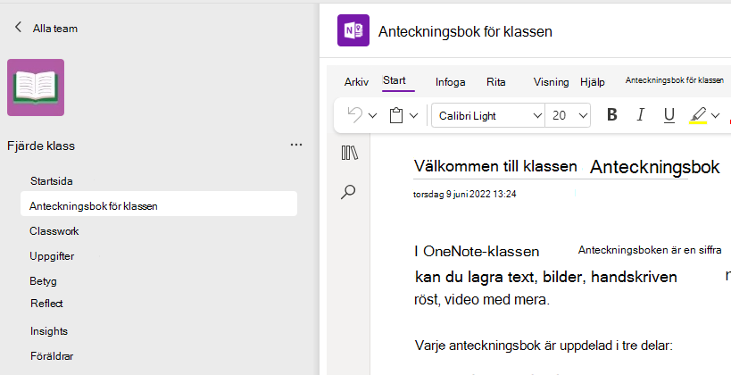Open the Arkiv menu tab
Screen dimensions: 731x375
pyautogui.click(x=357, y=82)
